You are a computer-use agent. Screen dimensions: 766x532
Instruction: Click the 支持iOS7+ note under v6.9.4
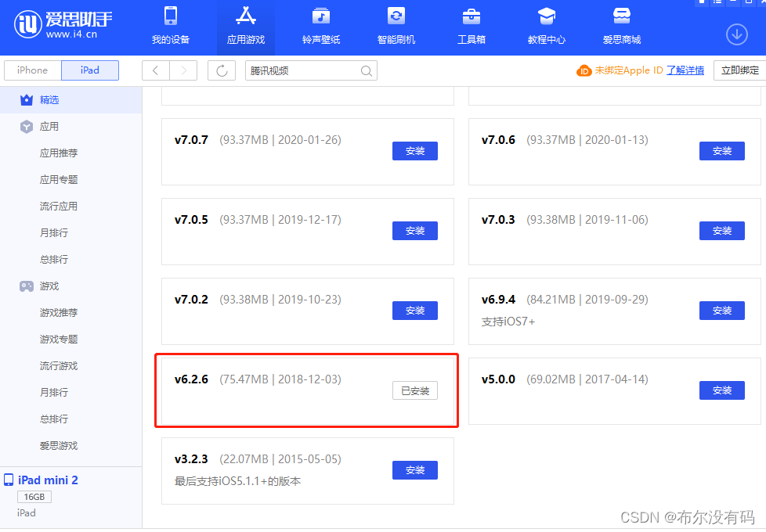[508, 322]
